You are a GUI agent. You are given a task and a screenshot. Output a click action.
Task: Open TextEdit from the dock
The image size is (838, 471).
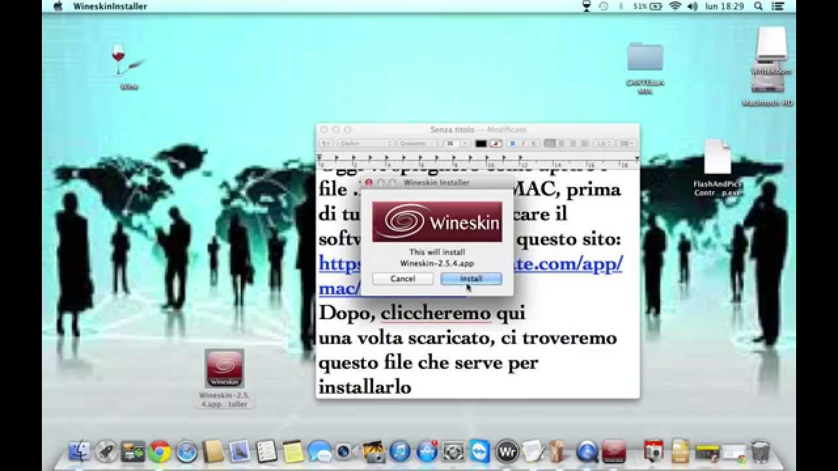[533, 451]
